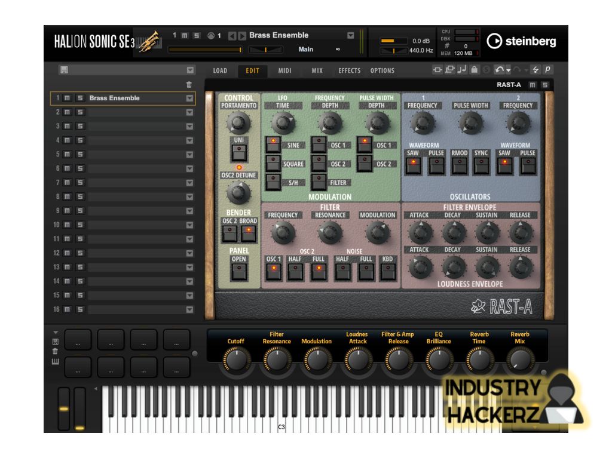Viewport: 612px width, 458px height.
Task: Open the Brass Ensemble program dropdown in header
Action: tap(350, 35)
